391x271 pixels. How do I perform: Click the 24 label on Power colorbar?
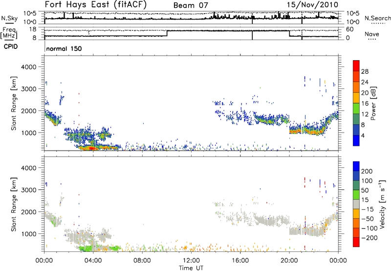(365, 82)
